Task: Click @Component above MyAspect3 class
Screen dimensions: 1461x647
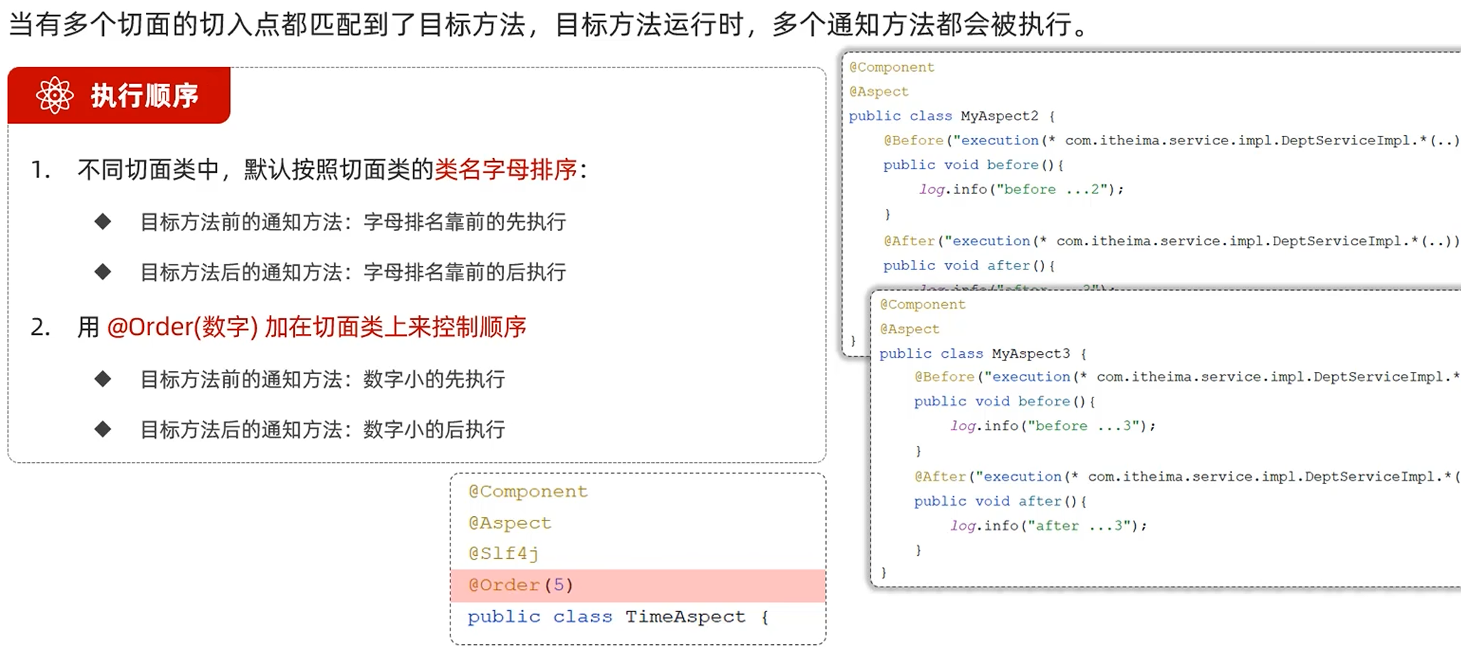Action: [923, 305]
